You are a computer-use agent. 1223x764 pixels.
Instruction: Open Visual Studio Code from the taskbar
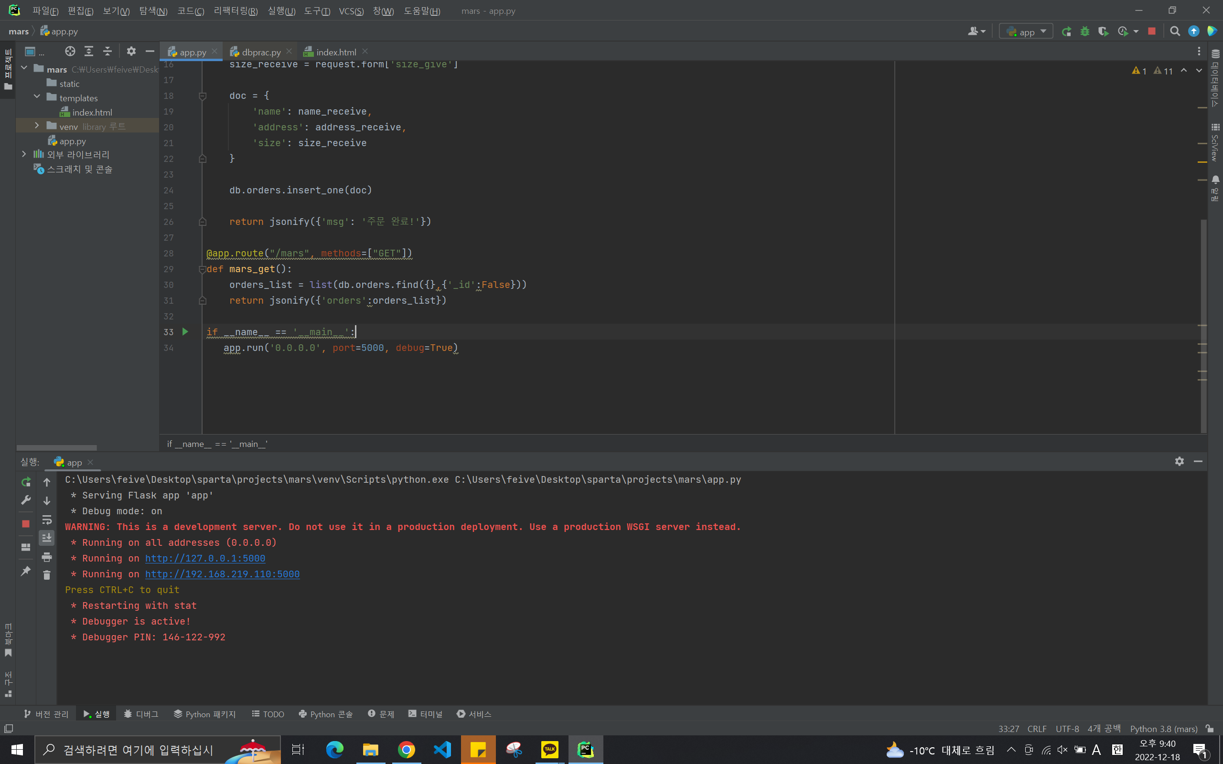pyautogui.click(x=442, y=750)
